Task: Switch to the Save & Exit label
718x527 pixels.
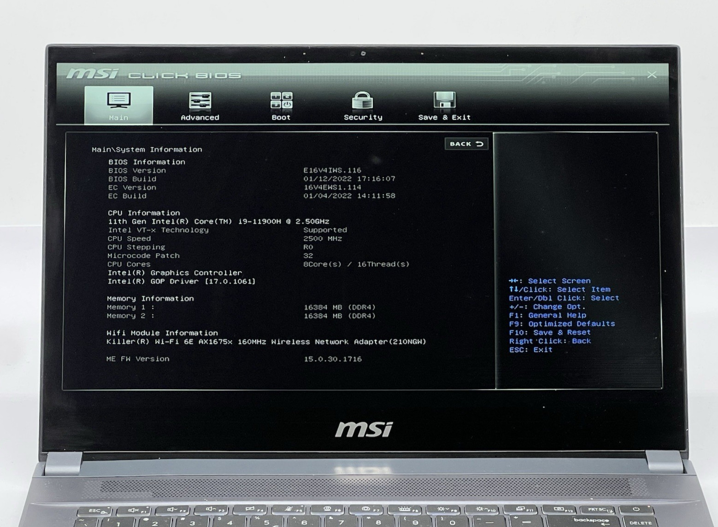Action: pyautogui.click(x=444, y=117)
